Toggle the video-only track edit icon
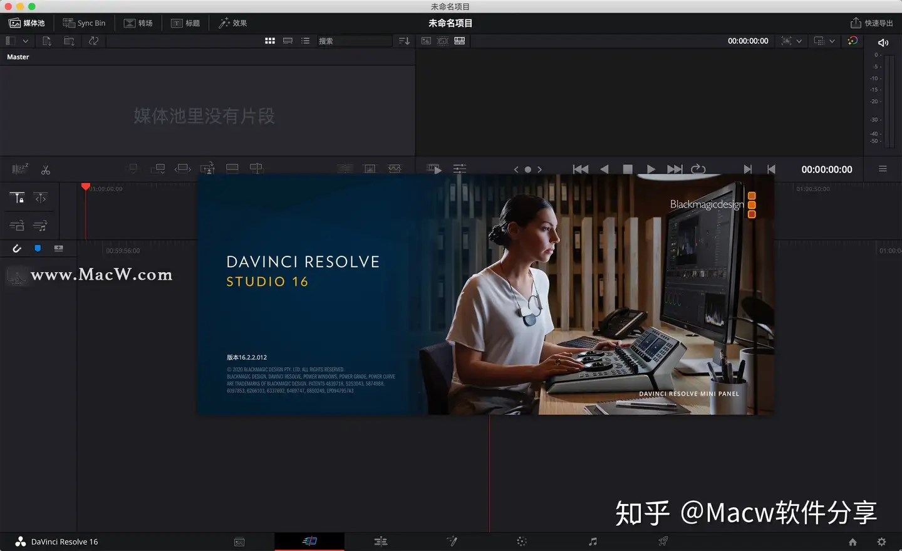The image size is (902, 551). [x=17, y=226]
